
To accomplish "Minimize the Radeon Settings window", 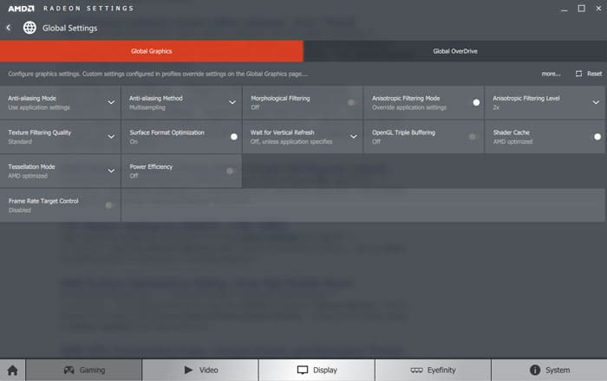I will point(565,10).
